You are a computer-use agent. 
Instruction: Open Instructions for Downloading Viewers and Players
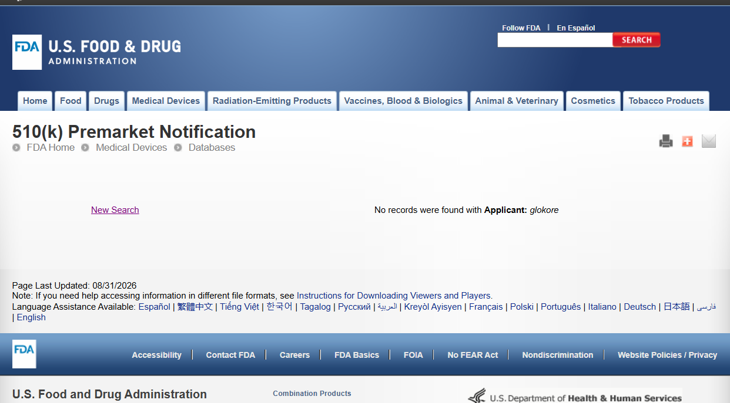click(x=394, y=296)
